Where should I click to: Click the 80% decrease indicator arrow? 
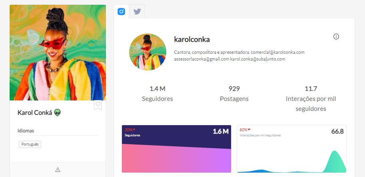click(x=249, y=130)
